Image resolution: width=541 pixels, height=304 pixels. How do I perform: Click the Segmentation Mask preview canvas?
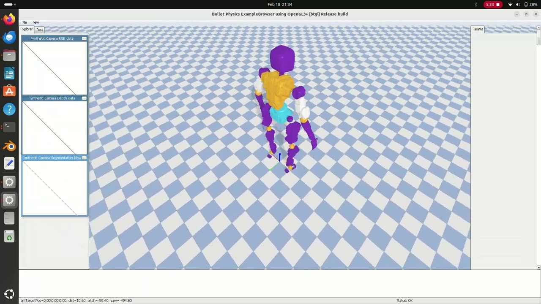(55, 188)
